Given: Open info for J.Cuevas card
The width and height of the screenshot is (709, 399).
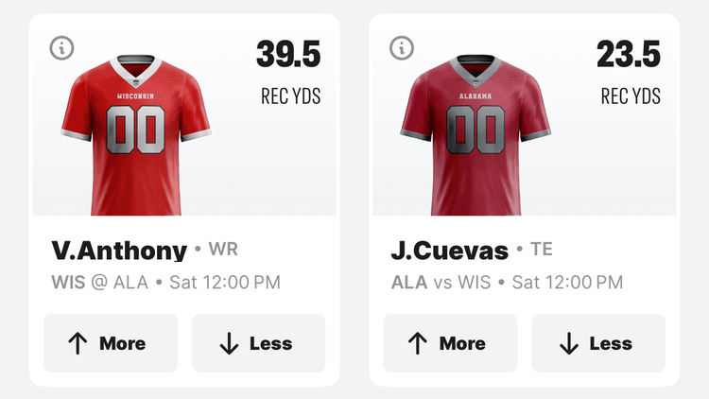Looking at the screenshot, I should pyautogui.click(x=402, y=48).
